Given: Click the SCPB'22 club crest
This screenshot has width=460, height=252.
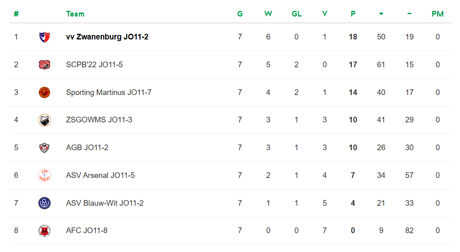Looking at the screenshot, I should point(44,65).
